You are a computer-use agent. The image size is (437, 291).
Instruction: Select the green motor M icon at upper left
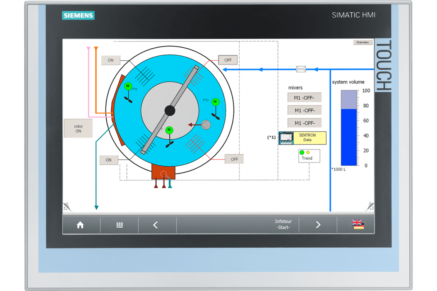click(127, 86)
